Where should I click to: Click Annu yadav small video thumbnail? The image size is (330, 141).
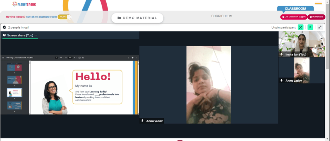(x=302, y=70)
